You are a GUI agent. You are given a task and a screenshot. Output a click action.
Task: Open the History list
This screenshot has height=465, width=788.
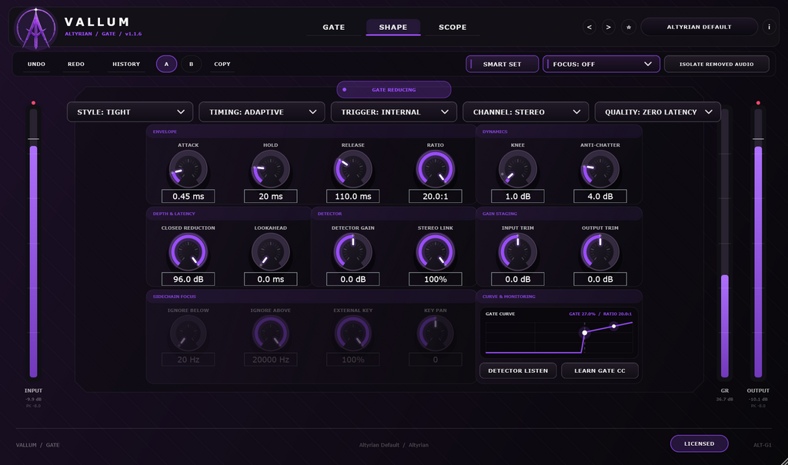pyautogui.click(x=126, y=65)
